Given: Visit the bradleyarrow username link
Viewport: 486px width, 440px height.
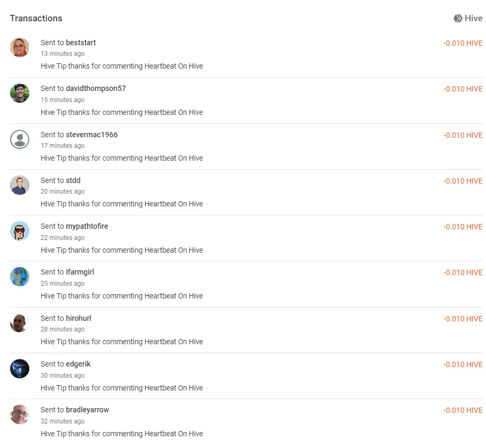Looking at the screenshot, I should pos(87,410).
